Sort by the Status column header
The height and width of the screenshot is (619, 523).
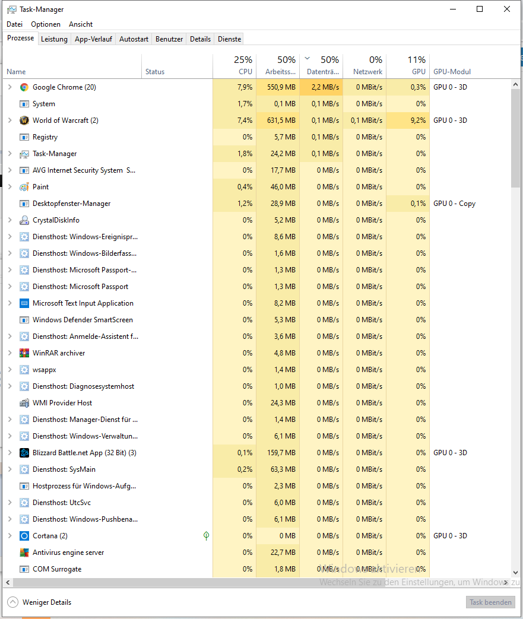click(177, 66)
